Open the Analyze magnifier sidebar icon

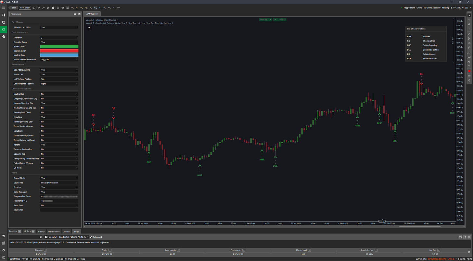coord(4,37)
